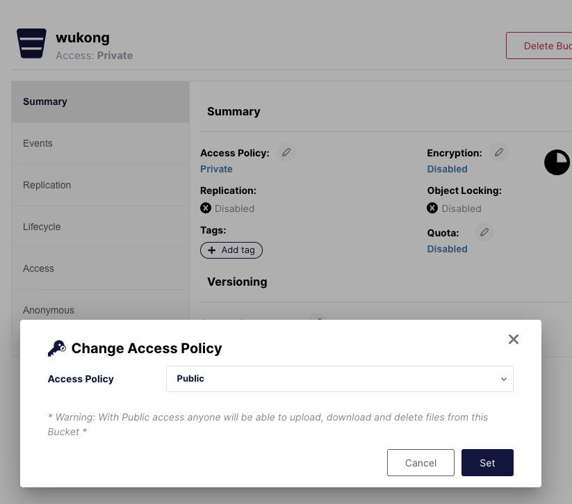Image resolution: width=572 pixels, height=504 pixels.
Task: Click the Object Locking disabled X icon
Action: pos(432,208)
